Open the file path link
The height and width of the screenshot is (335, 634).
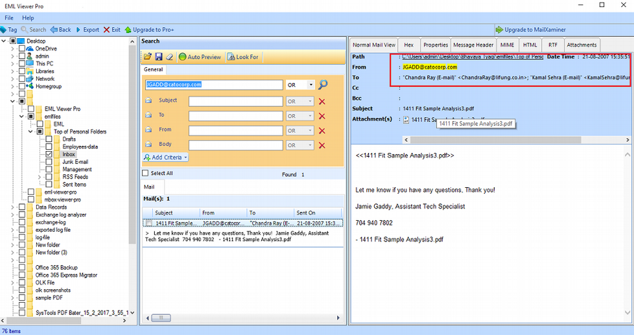[x=473, y=57]
